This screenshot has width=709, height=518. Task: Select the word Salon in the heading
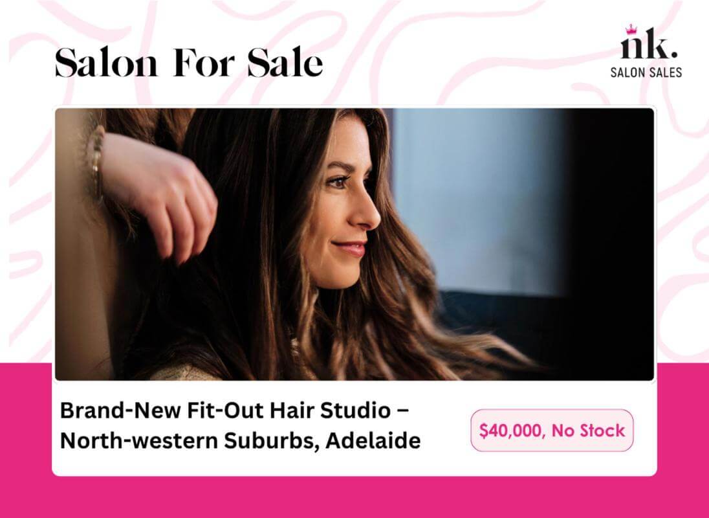[106, 62]
